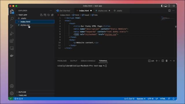Open the remote window indicator
Image resolution: width=185 pixels, height=104 pixels.
pos(11,99)
